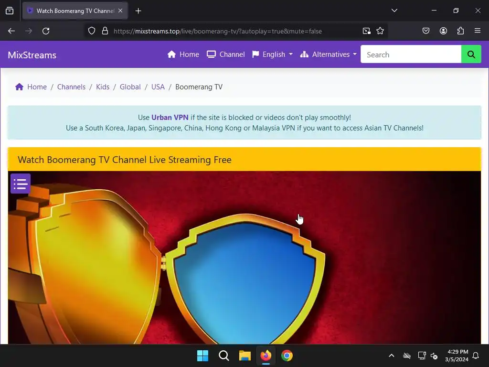View site security lock information
This screenshot has height=367, width=489.
105,31
